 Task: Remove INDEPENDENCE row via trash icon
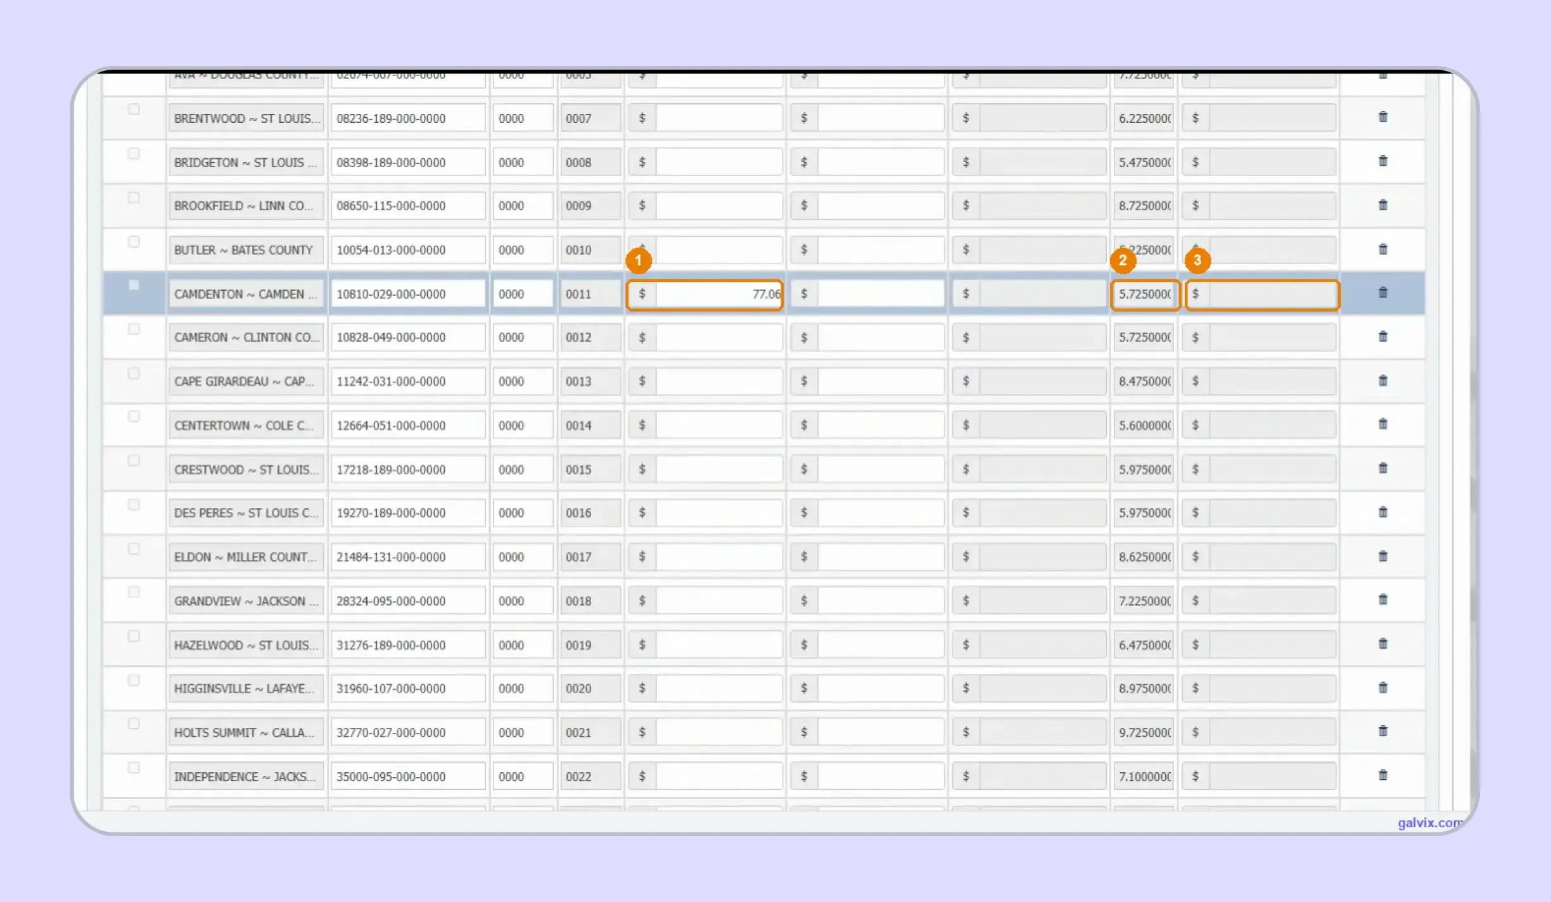1382,775
